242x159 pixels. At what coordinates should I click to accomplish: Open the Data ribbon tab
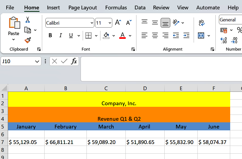point(140,8)
